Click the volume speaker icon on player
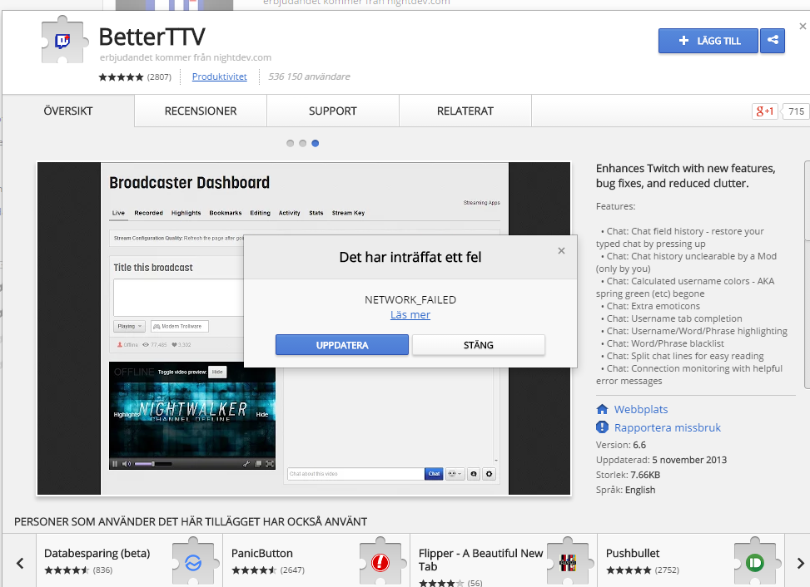810x587 pixels. [127, 464]
